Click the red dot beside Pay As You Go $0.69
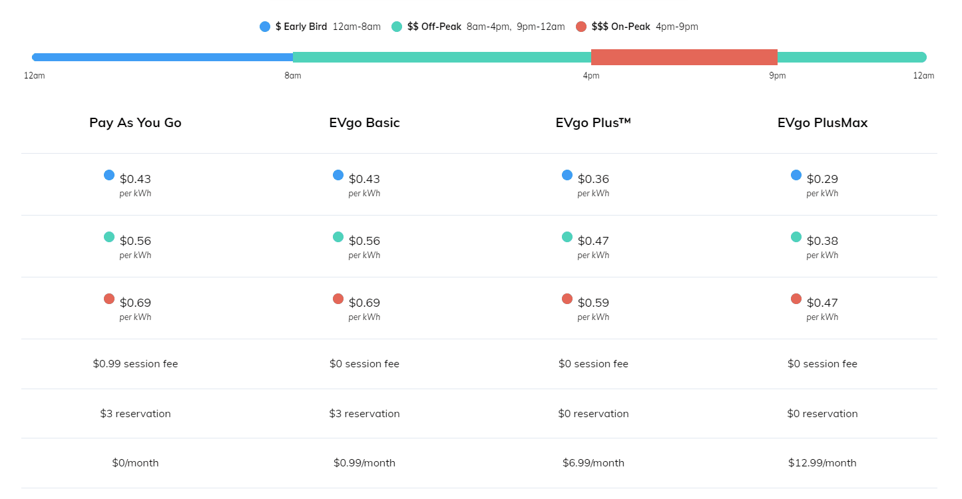 (x=109, y=299)
